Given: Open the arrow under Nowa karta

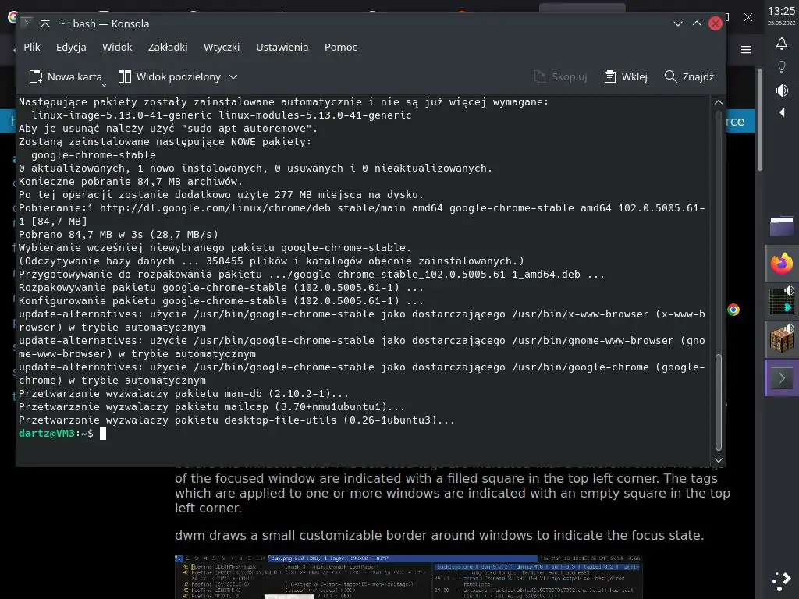Looking at the screenshot, I should coord(104,85).
